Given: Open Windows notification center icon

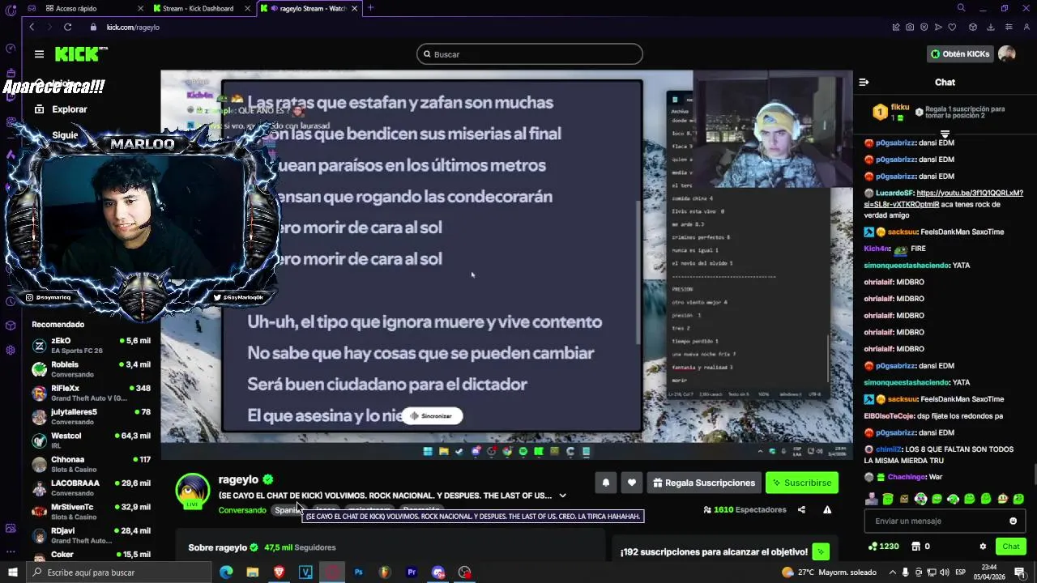Looking at the screenshot, I should pos(1020,572).
